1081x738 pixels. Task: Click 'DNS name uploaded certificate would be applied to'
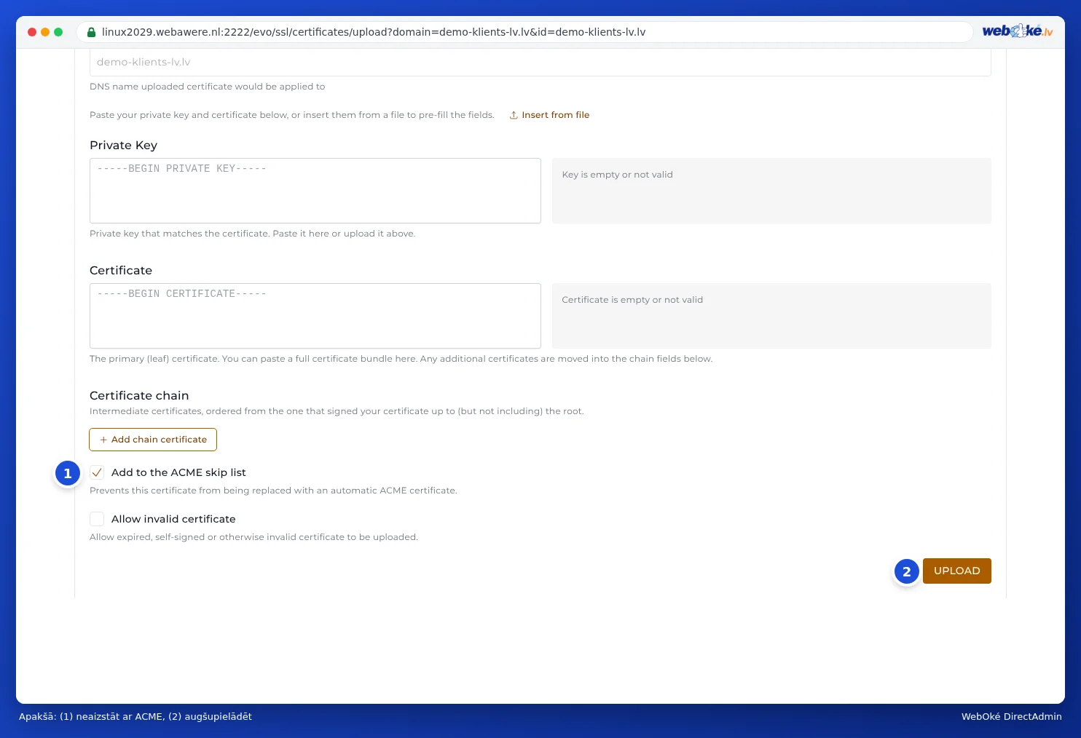tap(208, 87)
